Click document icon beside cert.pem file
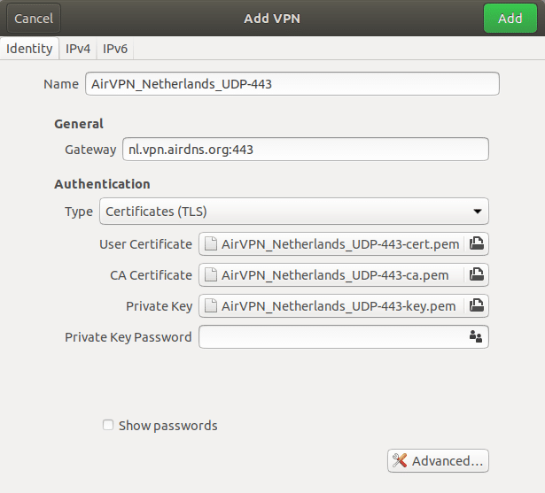545x493 pixels. click(211, 243)
